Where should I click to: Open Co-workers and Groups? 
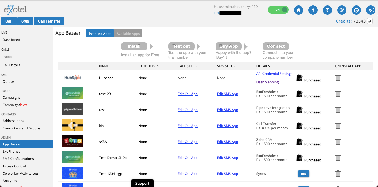(22, 128)
